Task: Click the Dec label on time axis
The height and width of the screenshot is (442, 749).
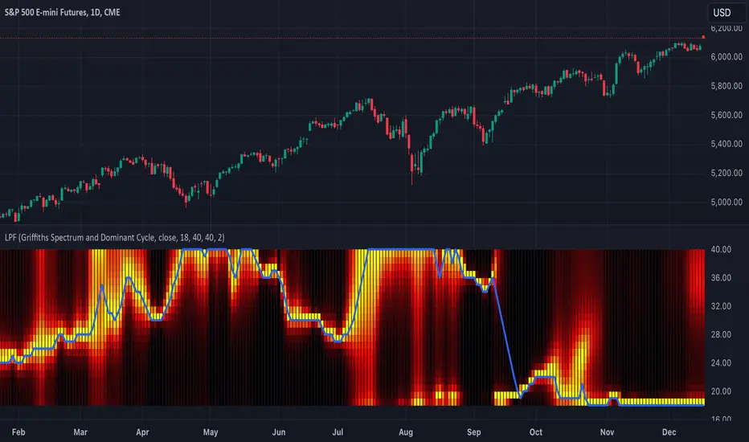Action: pyautogui.click(x=669, y=432)
